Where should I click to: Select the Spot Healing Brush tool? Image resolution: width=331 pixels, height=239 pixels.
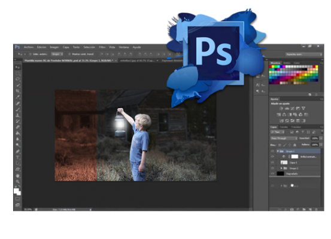pyautogui.click(x=18, y=103)
